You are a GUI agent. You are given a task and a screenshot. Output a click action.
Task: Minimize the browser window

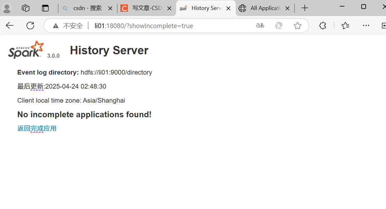point(342,7)
